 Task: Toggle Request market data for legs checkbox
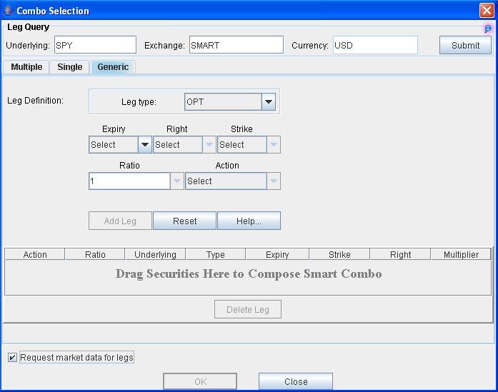(x=12, y=358)
